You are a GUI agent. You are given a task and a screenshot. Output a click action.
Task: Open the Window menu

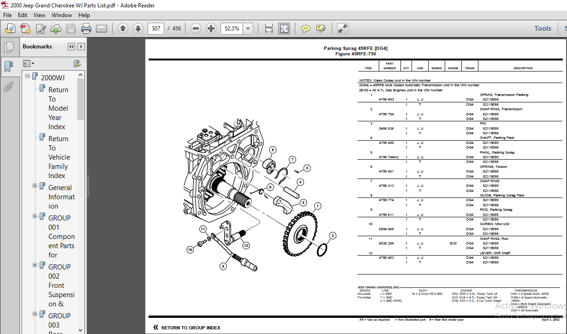coord(62,15)
